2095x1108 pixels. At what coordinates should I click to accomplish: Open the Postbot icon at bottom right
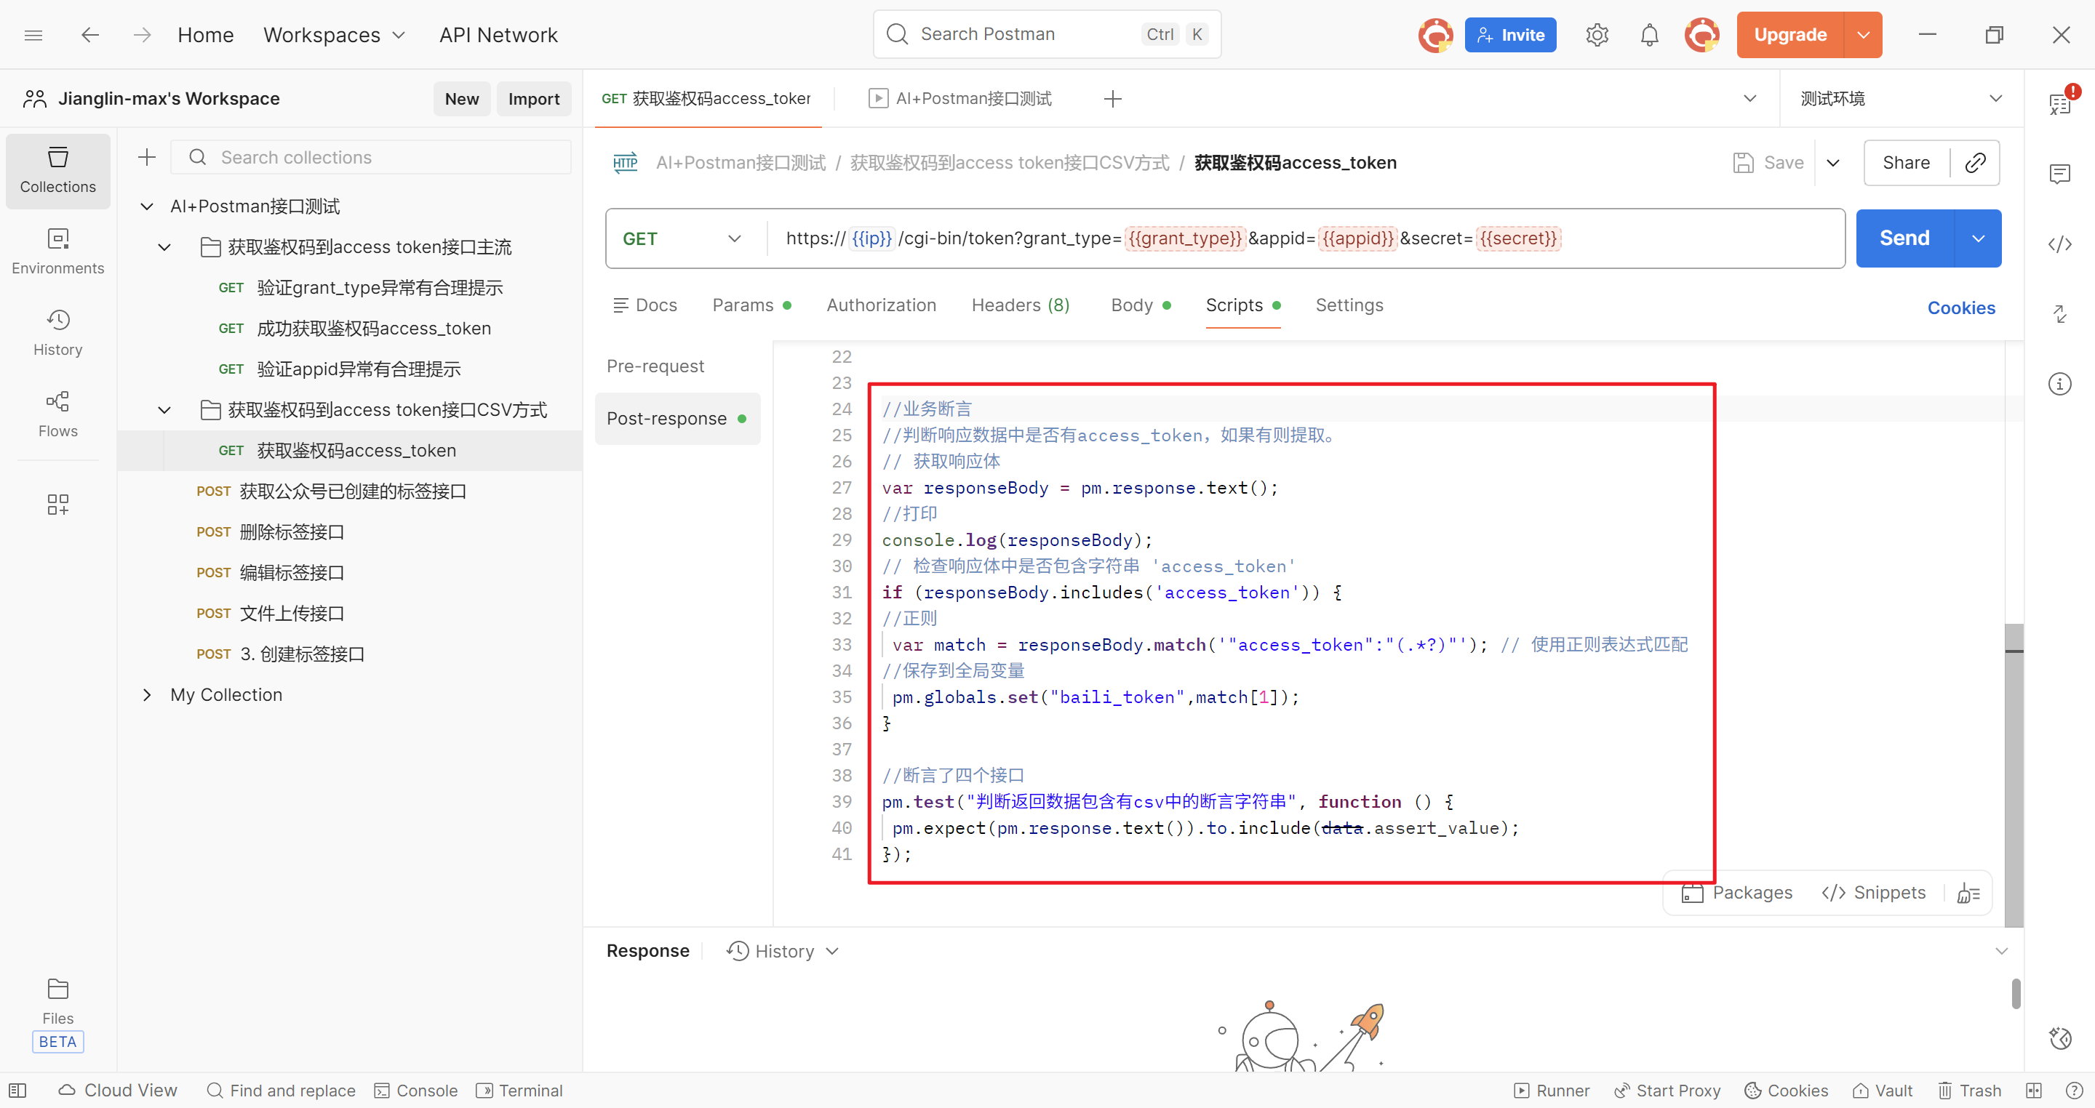coord(2059,1037)
